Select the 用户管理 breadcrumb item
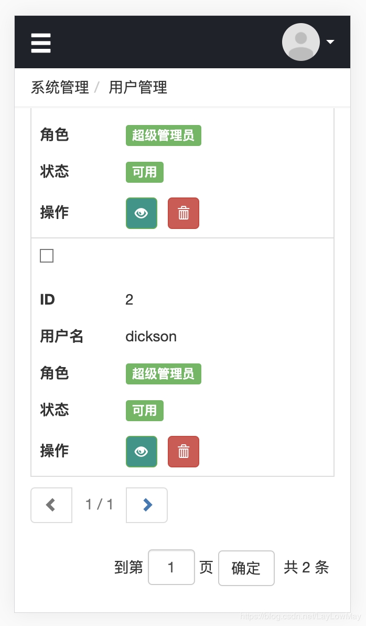 tap(138, 87)
